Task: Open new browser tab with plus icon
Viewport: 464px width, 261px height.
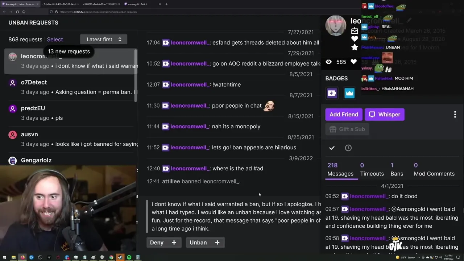Action: pyautogui.click(x=166, y=4)
